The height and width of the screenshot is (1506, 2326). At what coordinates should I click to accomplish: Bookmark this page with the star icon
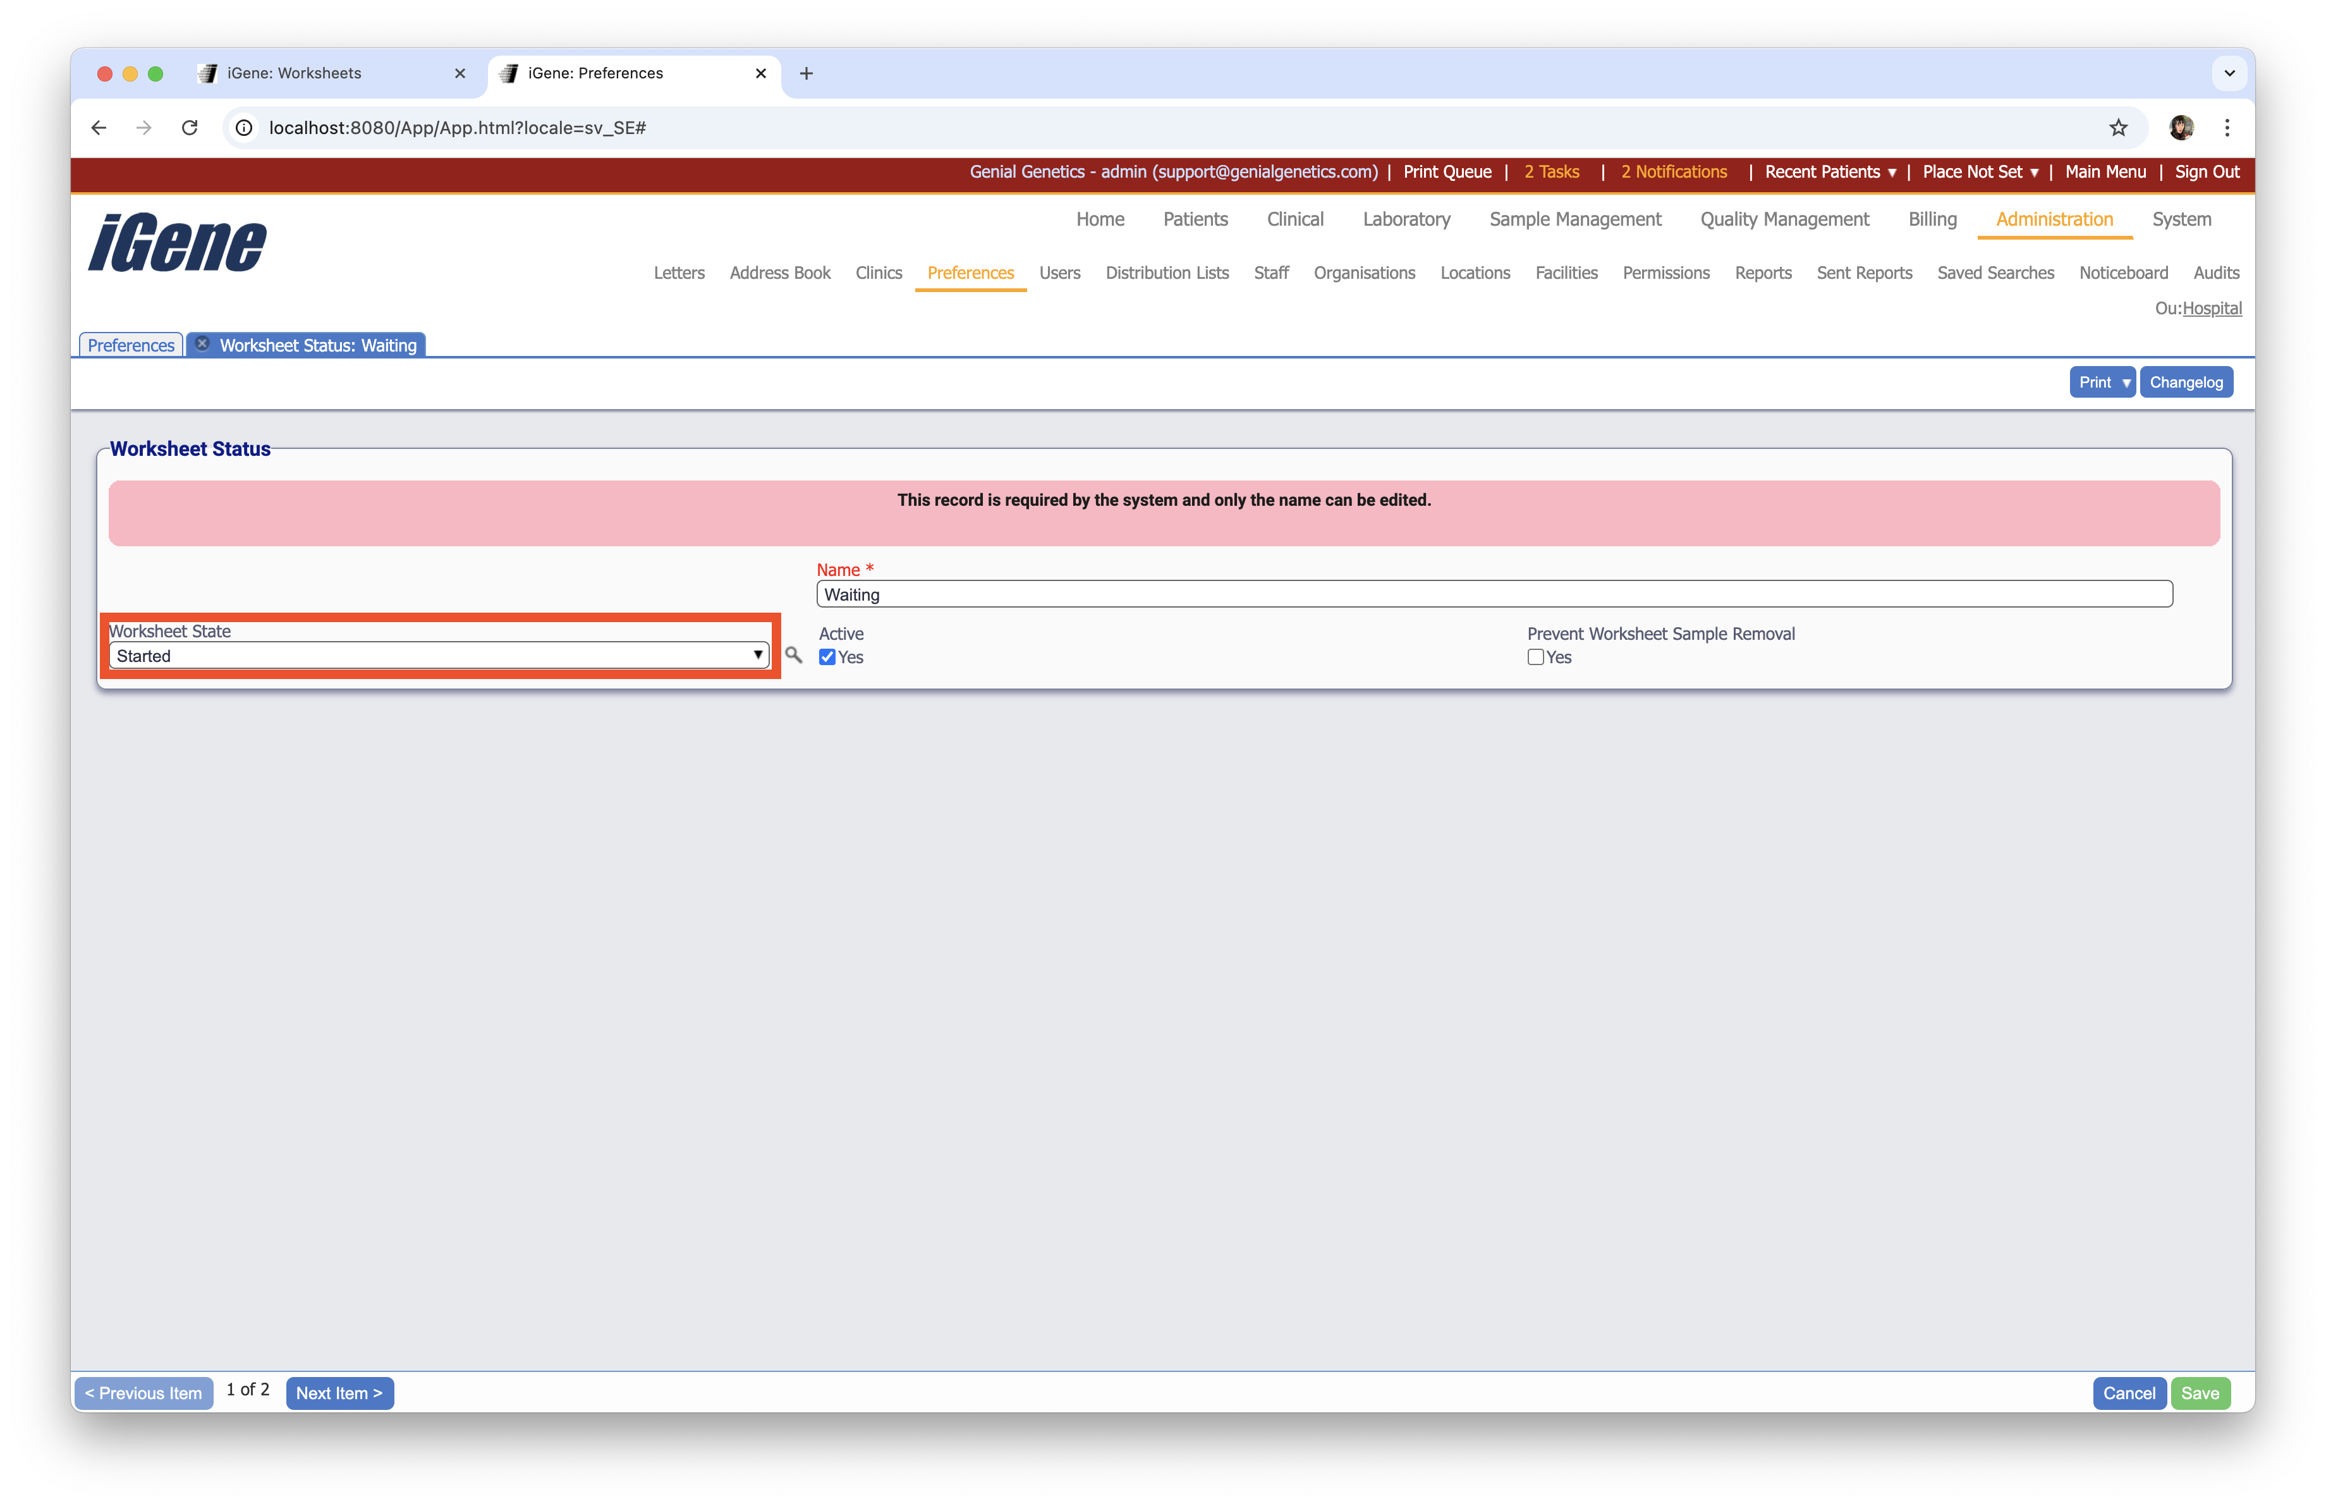point(2118,127)
